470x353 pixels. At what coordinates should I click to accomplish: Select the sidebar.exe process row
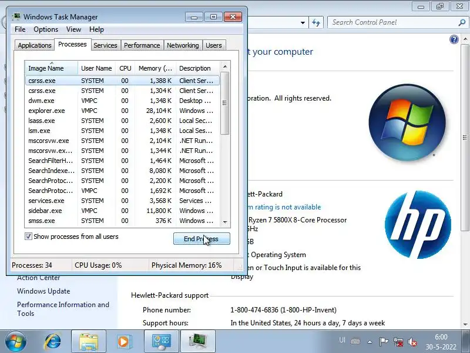[123, 211]
